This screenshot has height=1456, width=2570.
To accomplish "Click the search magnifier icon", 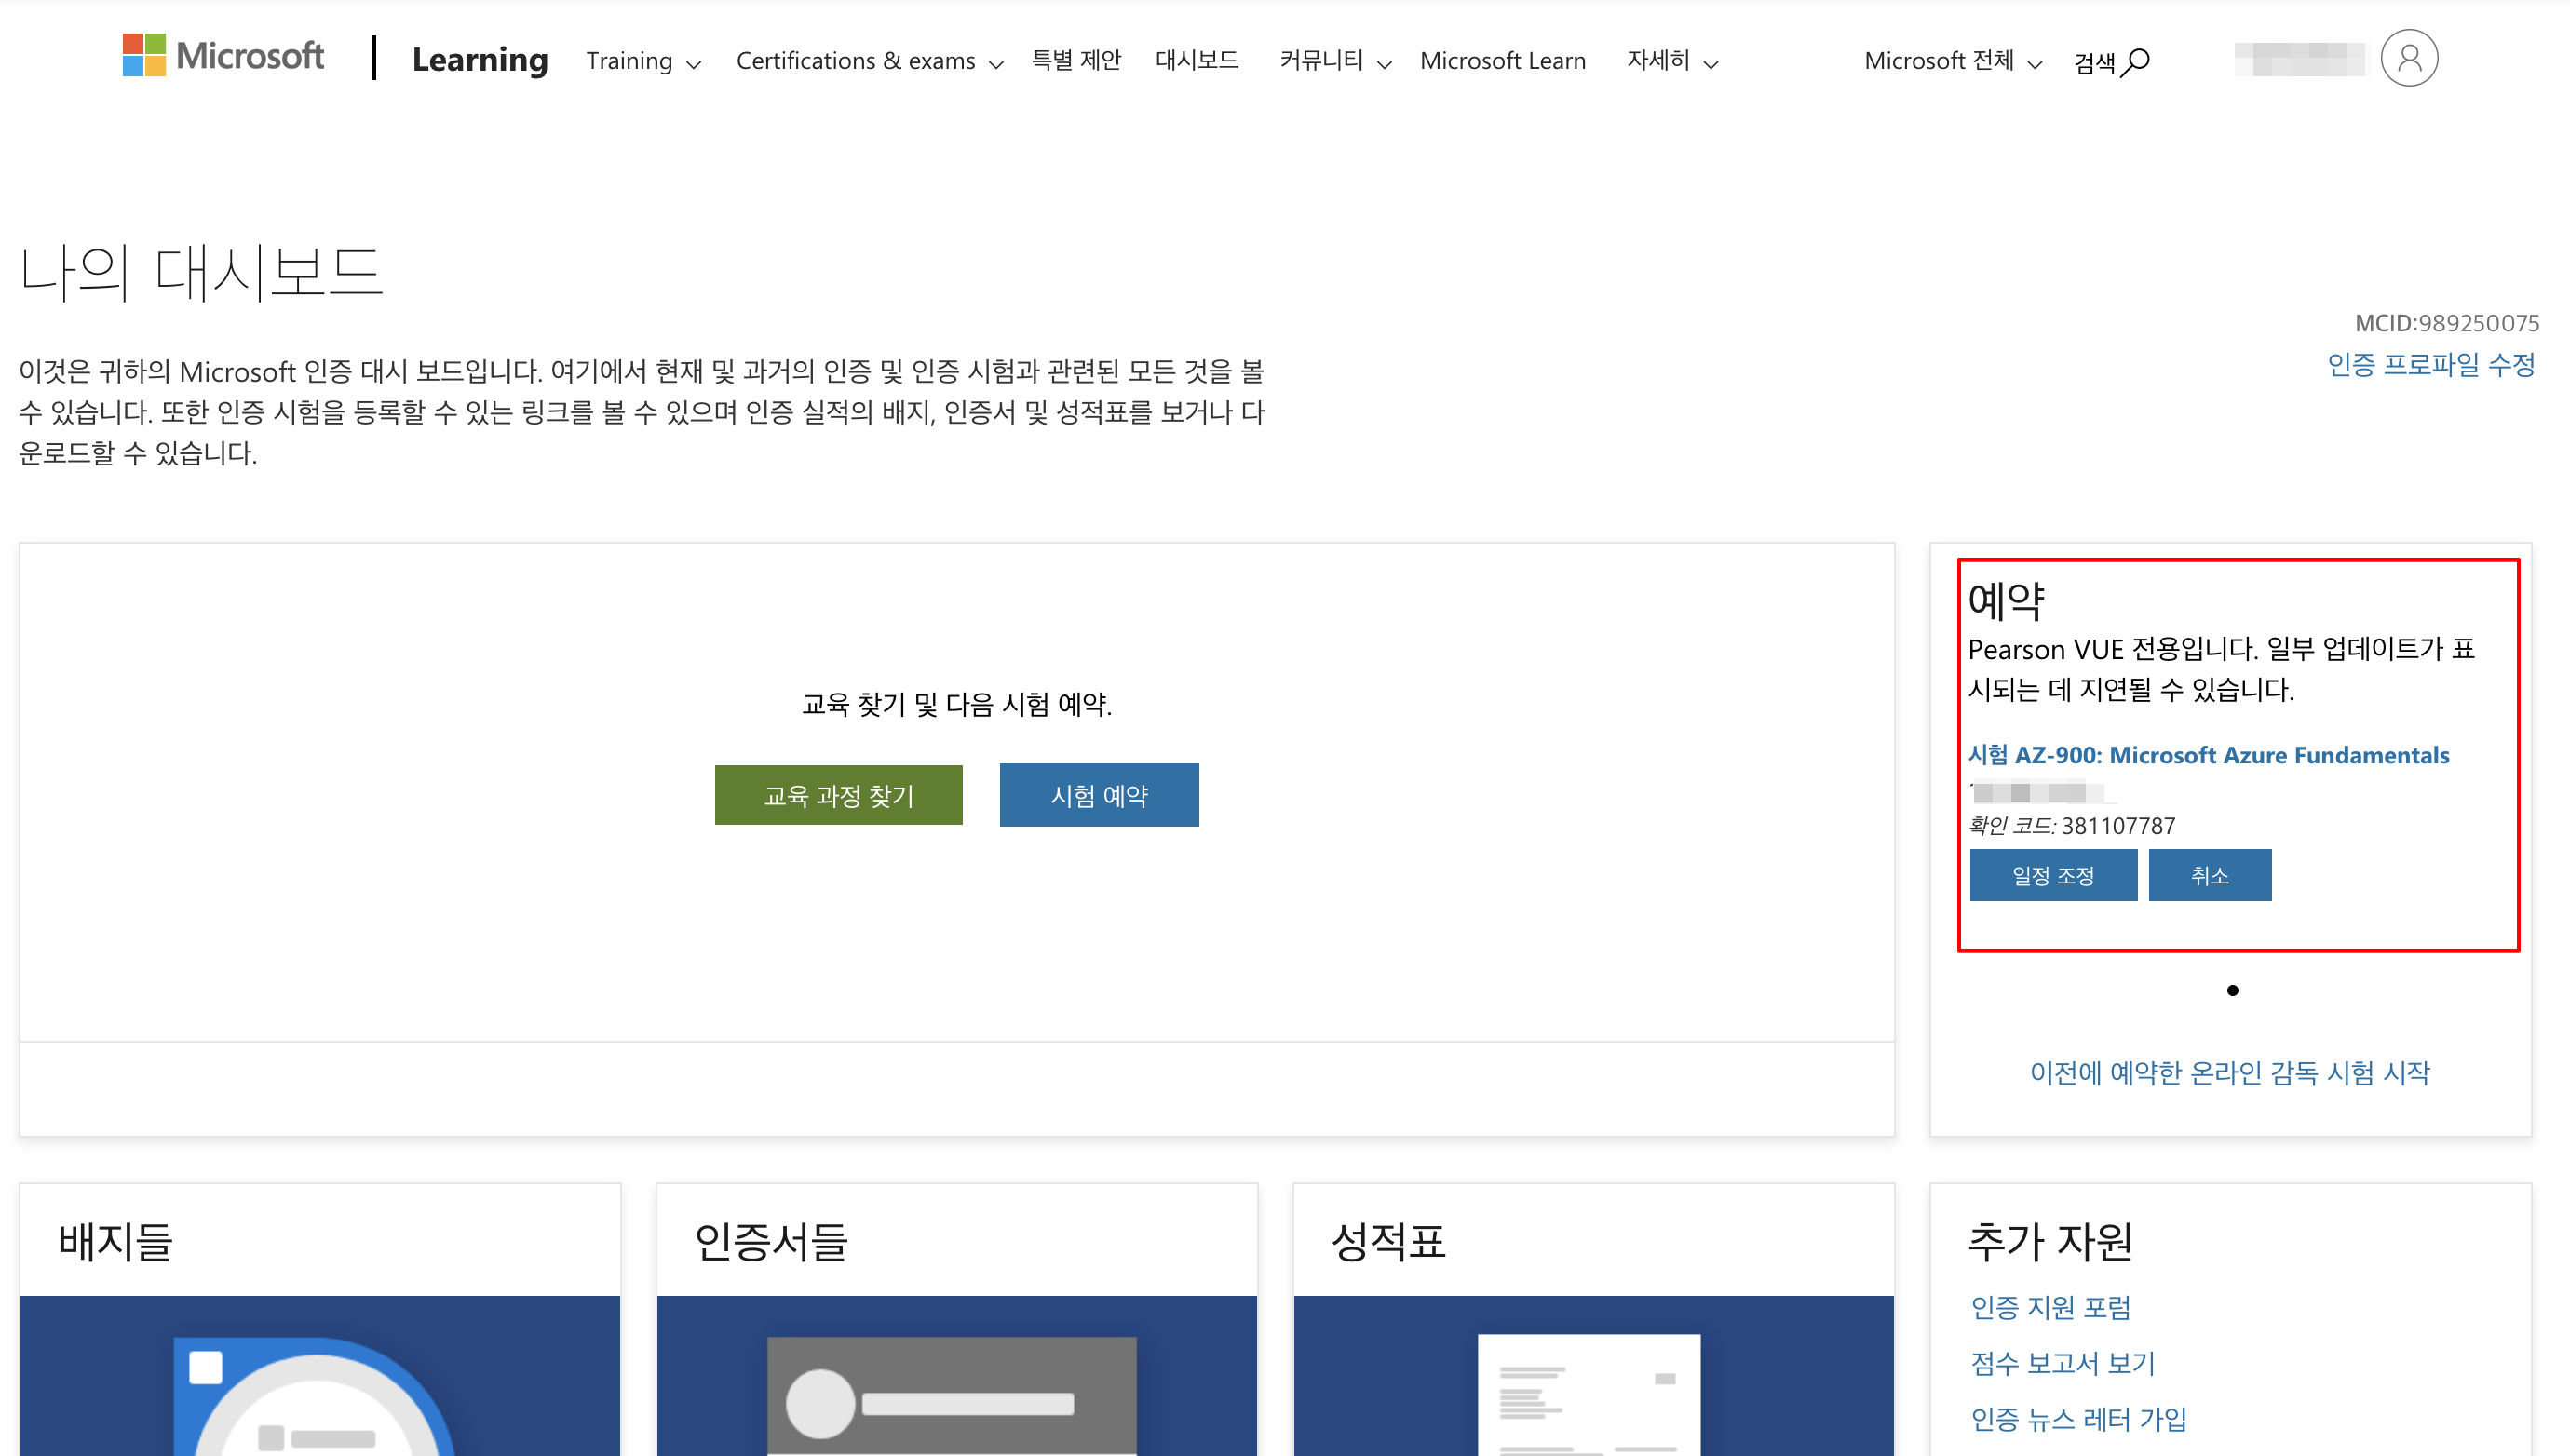I will (x=2135, y=62).
